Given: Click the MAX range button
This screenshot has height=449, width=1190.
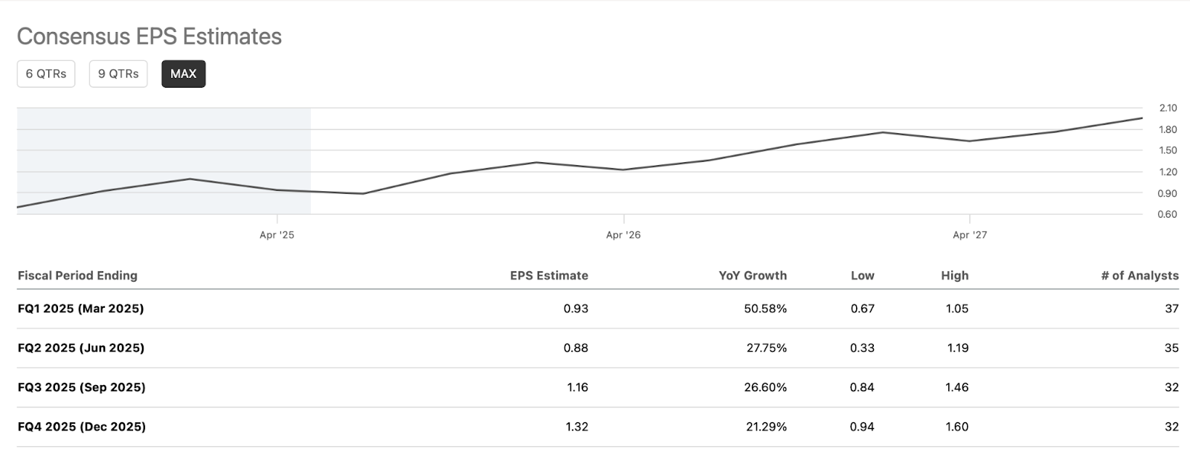Looking at the screenshot, I should pos(183,74).
